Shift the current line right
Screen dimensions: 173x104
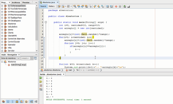(x=111, y=6)
